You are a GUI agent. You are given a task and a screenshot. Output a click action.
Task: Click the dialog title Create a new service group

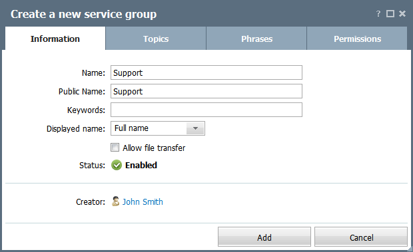point(84,14)
